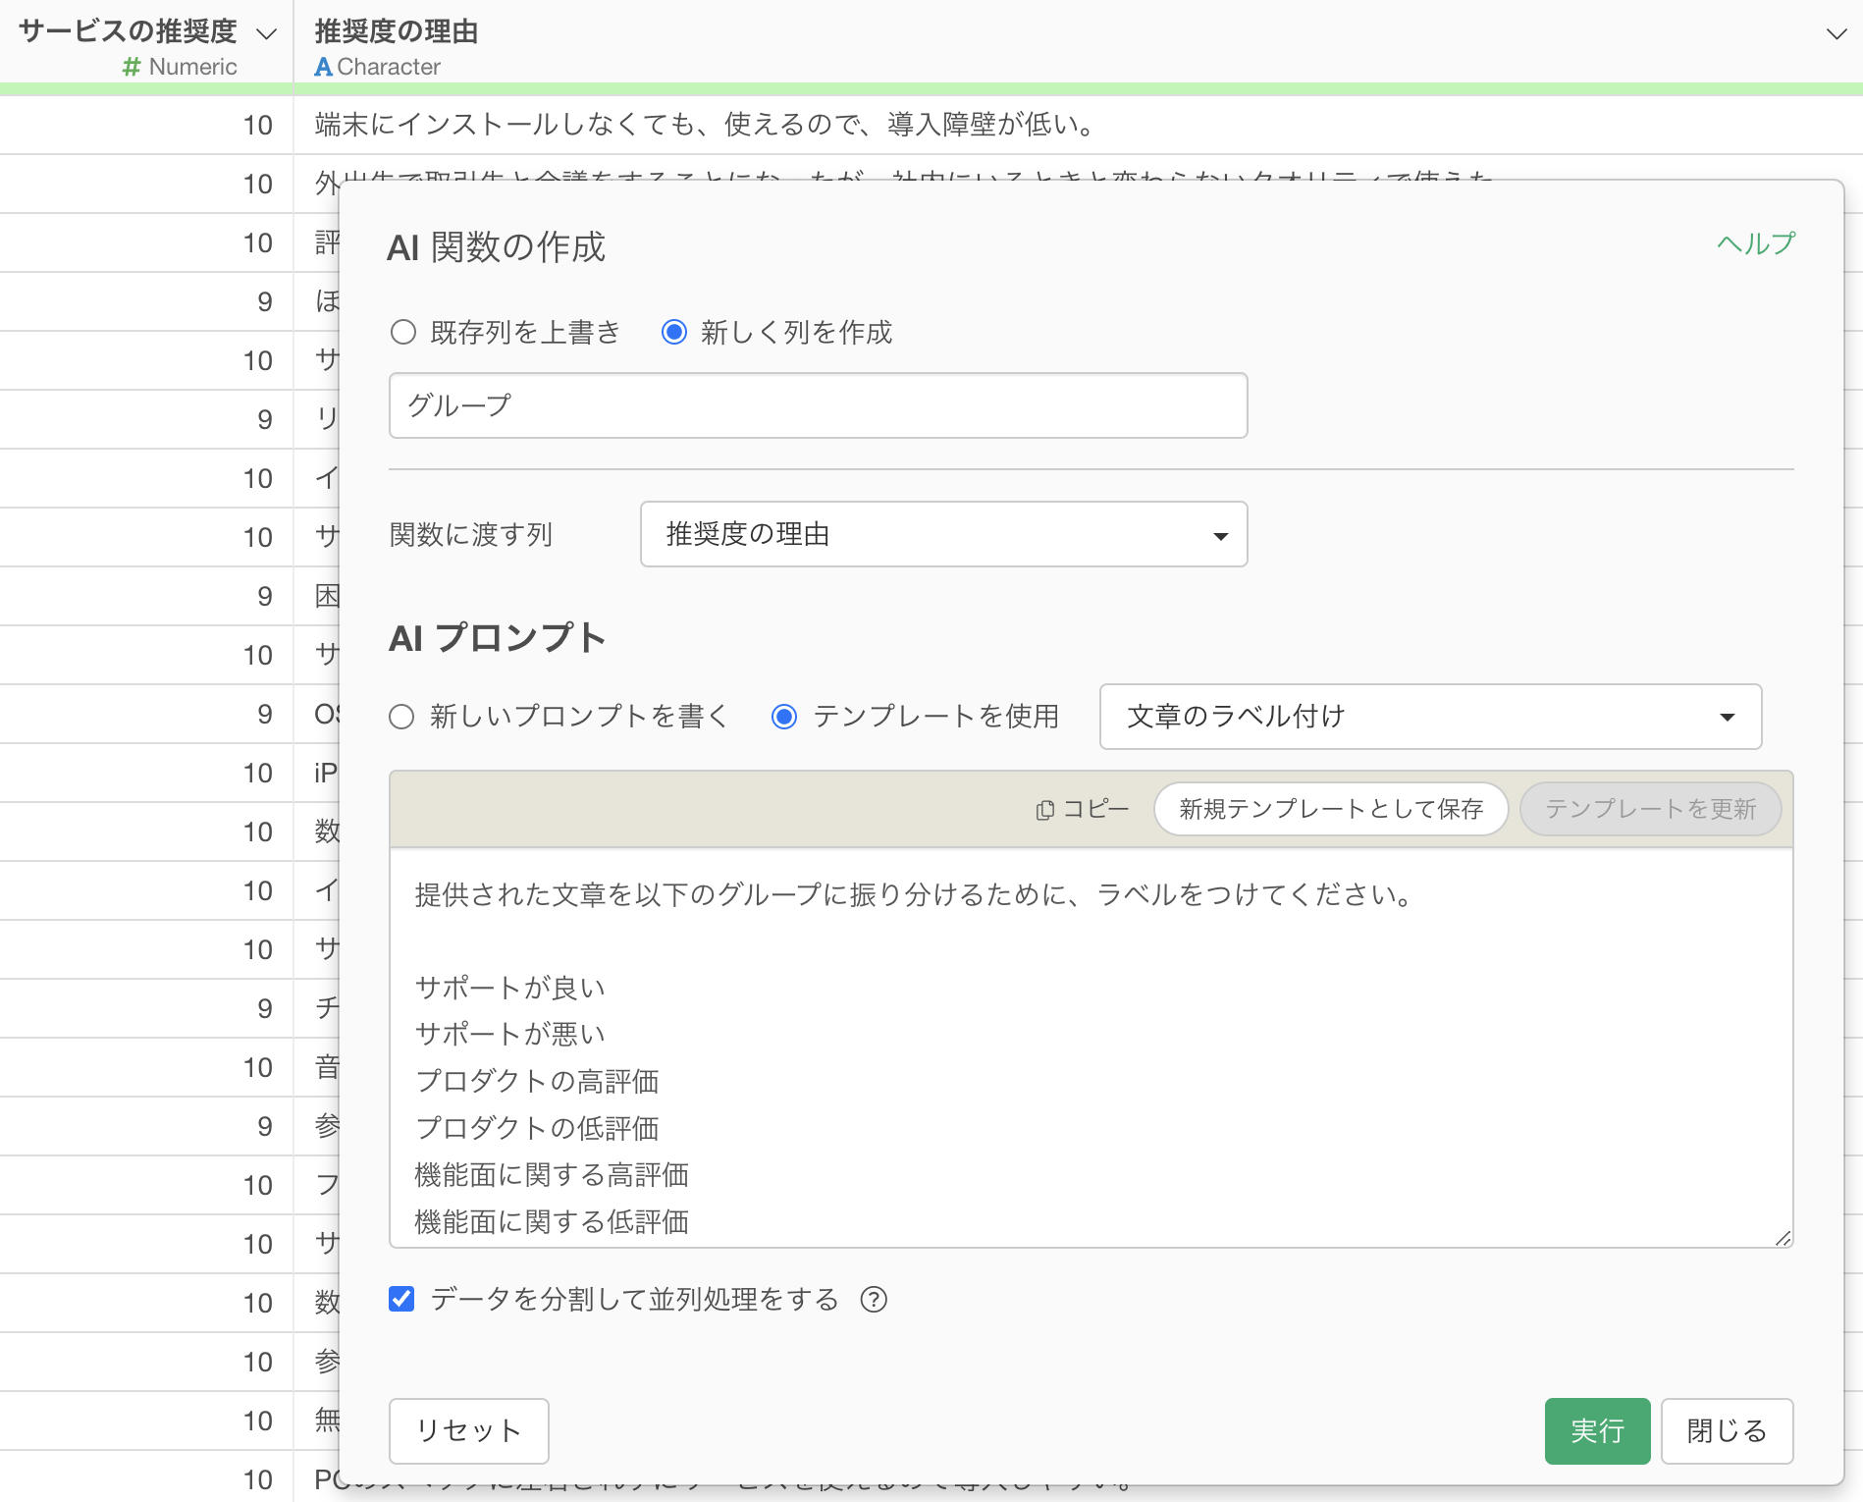The height and width of the screenshot is (1502, 1863).
Task: Select the 既存列を上書き radio option
Action: (403, 333)
